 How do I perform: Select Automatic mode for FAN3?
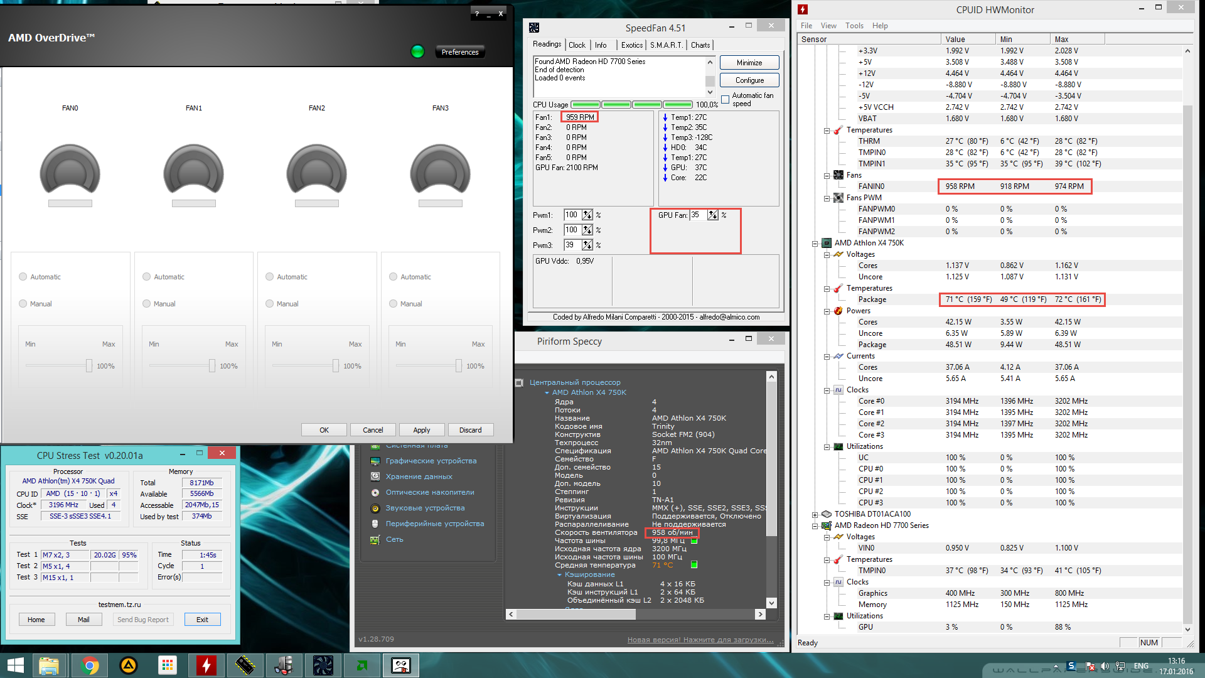point(394,277)
